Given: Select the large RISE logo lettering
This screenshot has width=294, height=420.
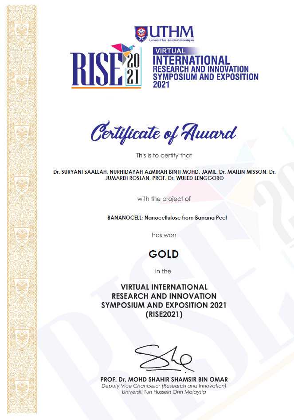Looking at the screenshot, I should pos(96,70).
